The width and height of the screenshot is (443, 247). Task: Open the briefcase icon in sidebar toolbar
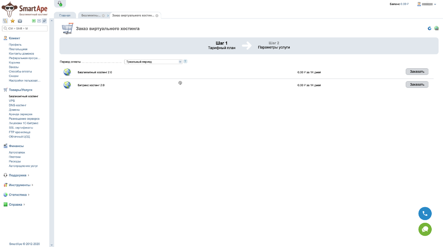click(20, 21)
